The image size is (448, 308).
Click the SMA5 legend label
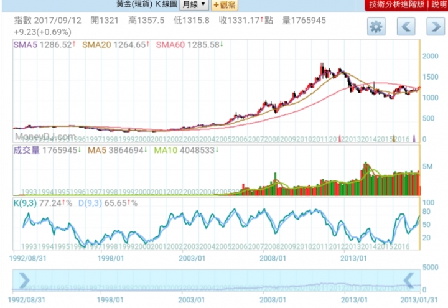[25, 45]
